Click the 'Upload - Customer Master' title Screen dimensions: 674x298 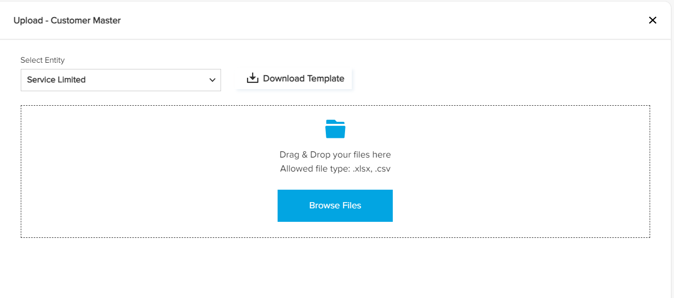(67, 21)
